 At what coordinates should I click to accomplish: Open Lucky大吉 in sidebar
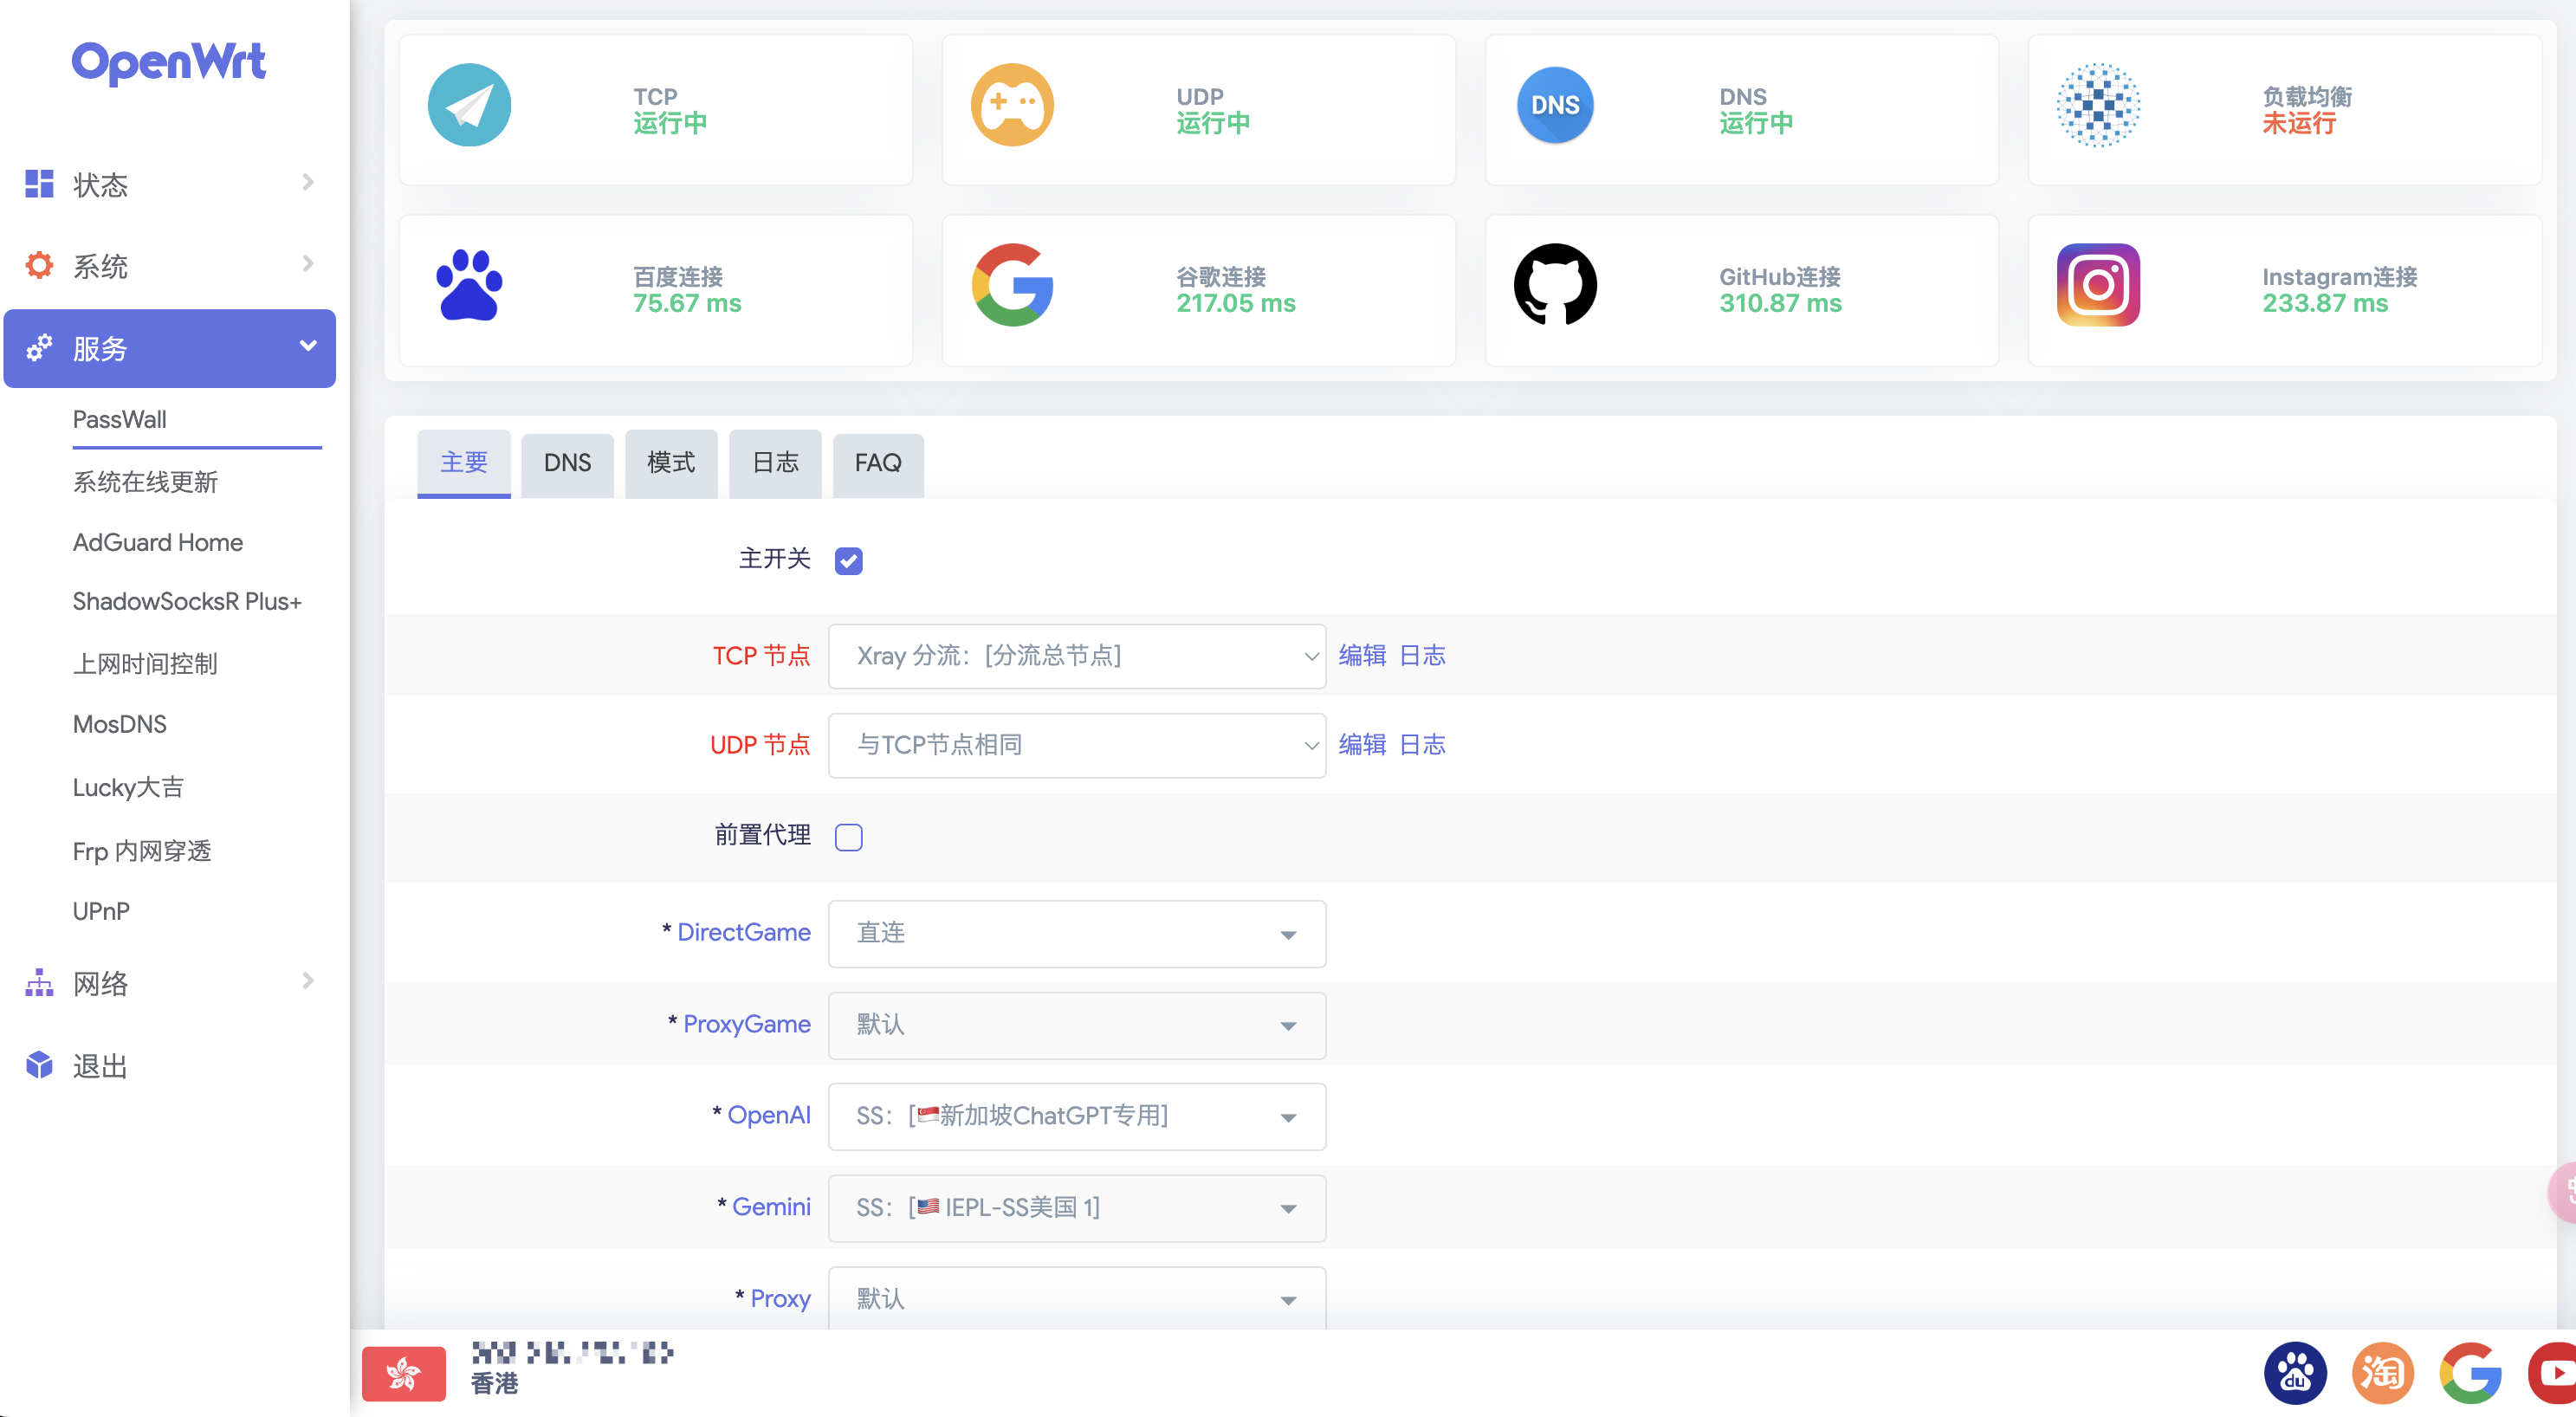[128, 788]
